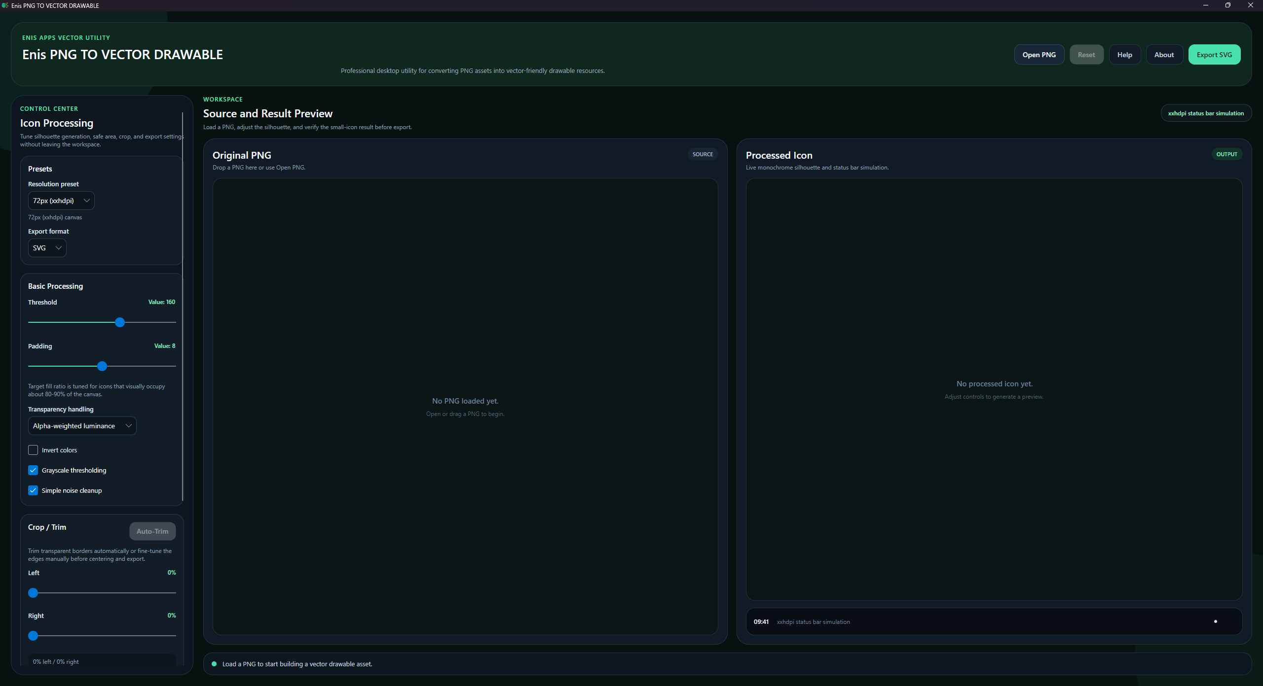
Task: Click the app icon in the title bar
Action: coord(5,5)
